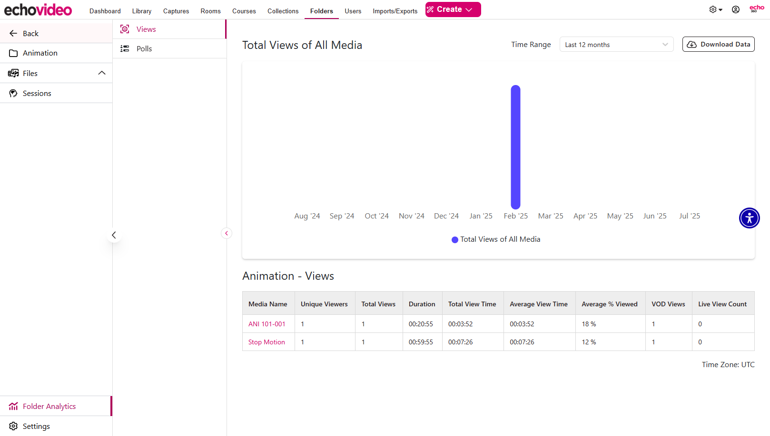Image resolution: width=770 pixels, height=436 pixels.
Task: Sort by Media Name column header
Action: point(268,304)
